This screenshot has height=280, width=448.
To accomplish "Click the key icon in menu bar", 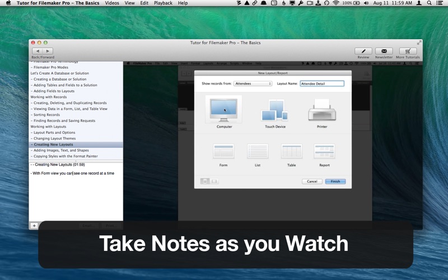I will (301, 3).
